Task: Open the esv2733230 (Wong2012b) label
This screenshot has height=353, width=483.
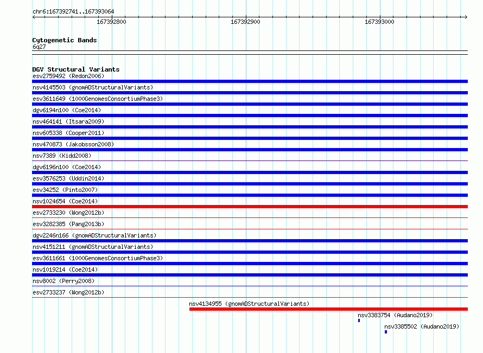Action: [68, 213]
